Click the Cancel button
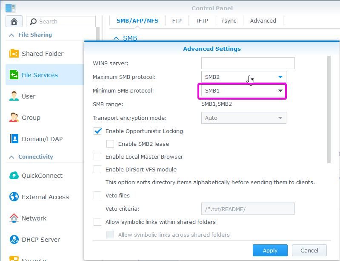The image size is (340, 261). pos(309,250)
